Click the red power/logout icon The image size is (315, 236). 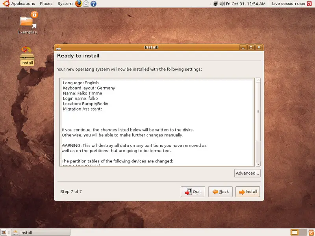coord(309,4)
